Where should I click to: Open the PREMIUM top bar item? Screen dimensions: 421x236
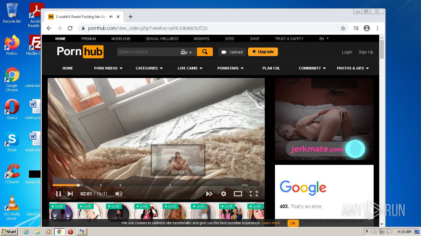tap(88, 39)
